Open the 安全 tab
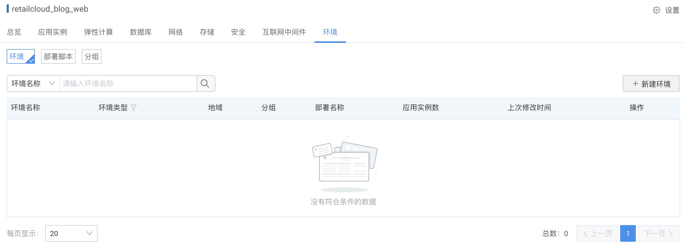 click(238, 32)
